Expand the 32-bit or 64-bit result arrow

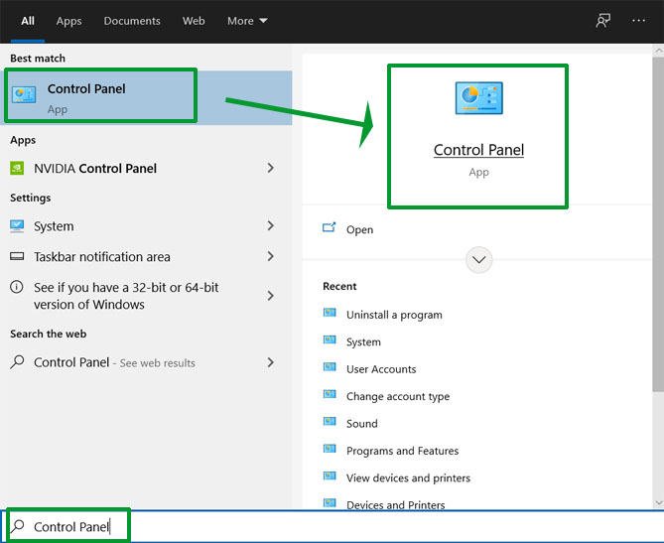point(271,296)
